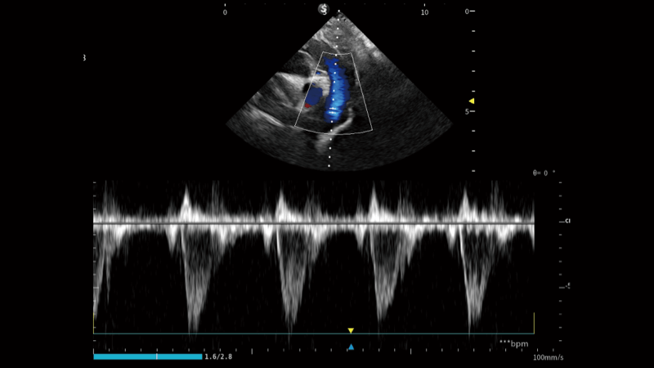Click the blue cine progress bar
This screenshot has width=654, height=368.
[x=147, y=357]
